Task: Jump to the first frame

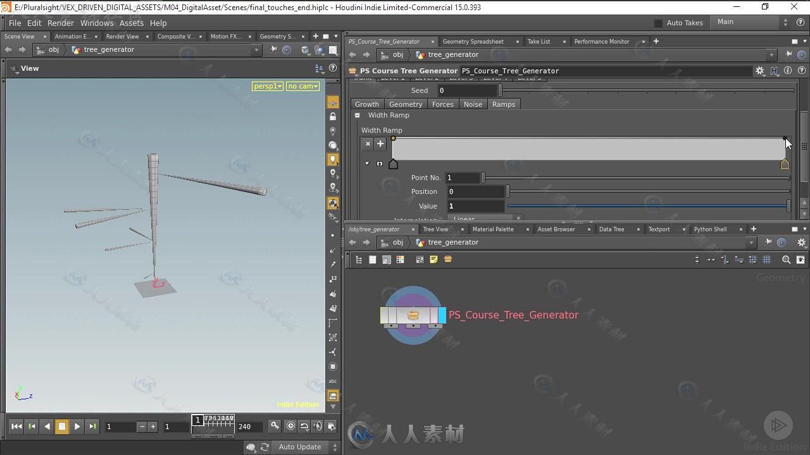Action: pyautogui.click(x=16, y=427)
